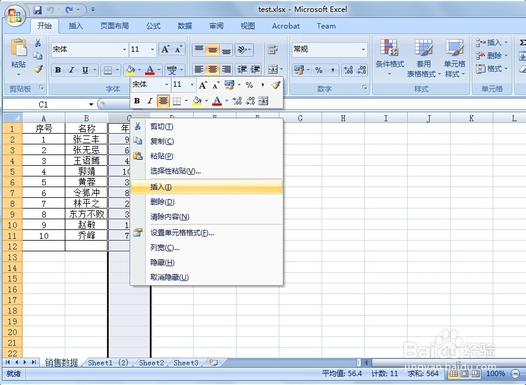Increase decimal places in ribbon number group
The width and height of the screenshot is (526, 385).
click(348, 70)
